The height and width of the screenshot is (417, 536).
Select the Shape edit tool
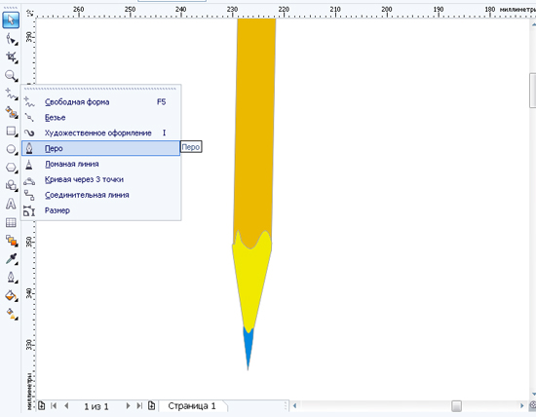(x=11, y=39)
